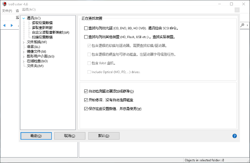Image resolution: width=250 pixels, height=163 pixels.
Task: Click the search magnifier icon in main window
Action: pos(242,25)
